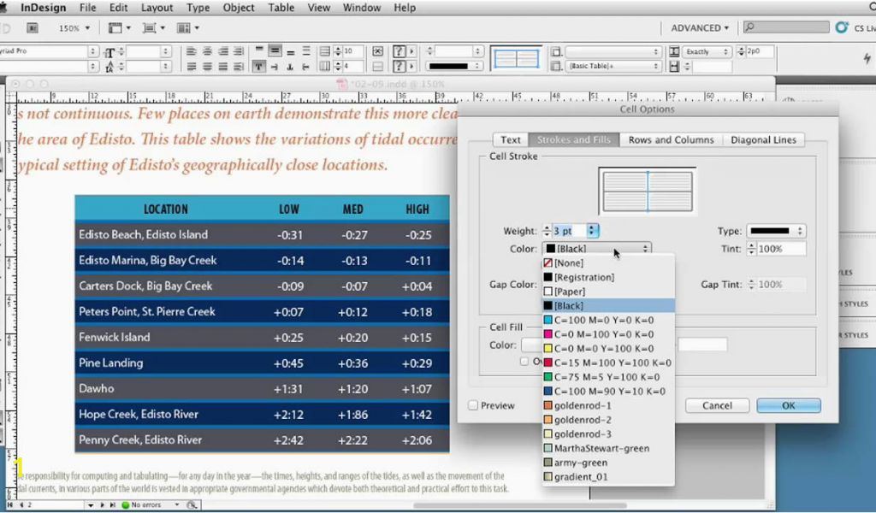This screenshot has height=513, width=876.
Task: Open the Layout menu
Action: [157, 8]
